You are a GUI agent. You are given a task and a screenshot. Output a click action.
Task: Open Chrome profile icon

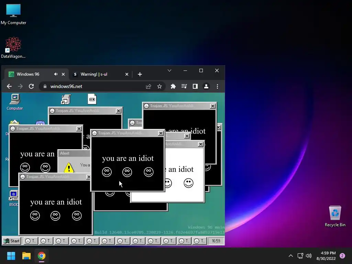click(206, 86)
